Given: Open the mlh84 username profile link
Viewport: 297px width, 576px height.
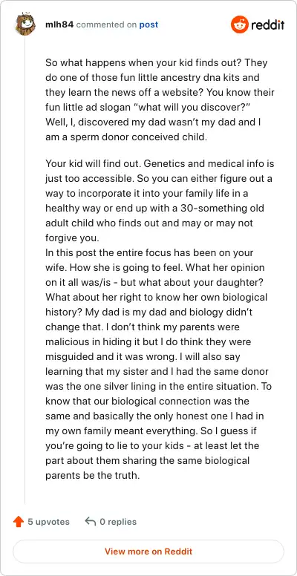Looking at the screenshot, I should click(x=59, y=24).
